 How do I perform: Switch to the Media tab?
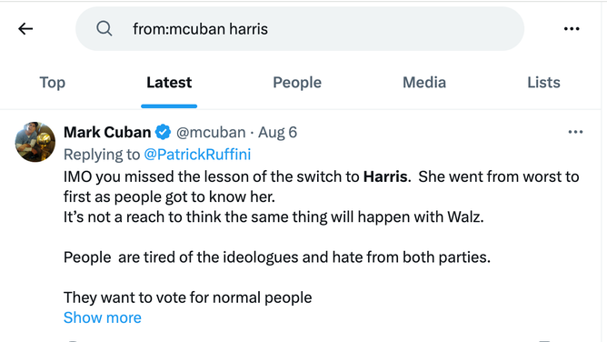[424, 83]
